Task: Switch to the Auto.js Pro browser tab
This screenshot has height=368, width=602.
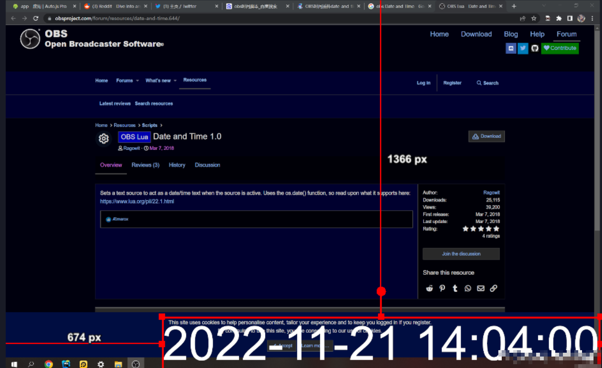Action: pyautogui.click(x=44, y=6)
